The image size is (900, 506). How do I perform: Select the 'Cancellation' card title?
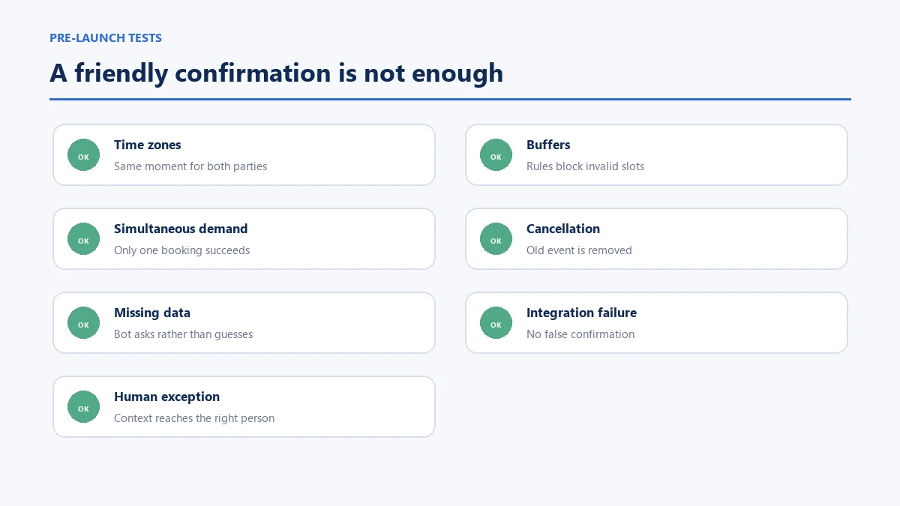tap(563, 229)
